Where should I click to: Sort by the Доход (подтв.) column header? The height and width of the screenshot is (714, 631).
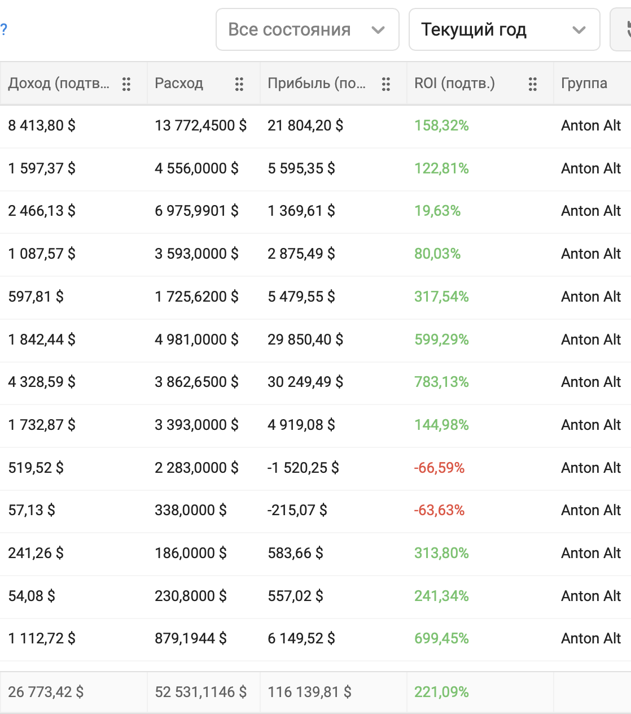point(59,84)
